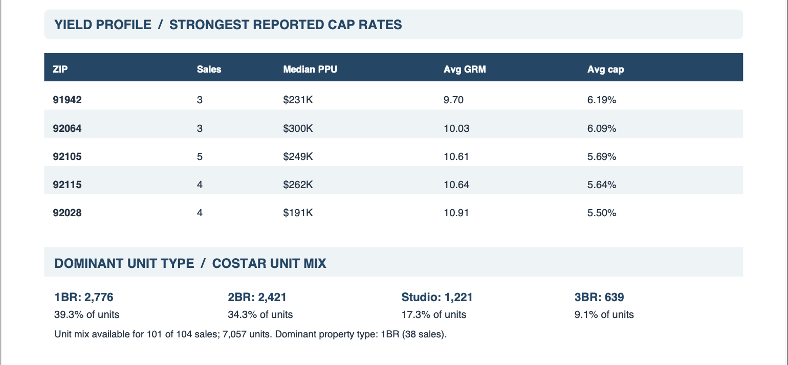
Task: Click the sales count in the 92064 row
Action: [x=200, y=129]
